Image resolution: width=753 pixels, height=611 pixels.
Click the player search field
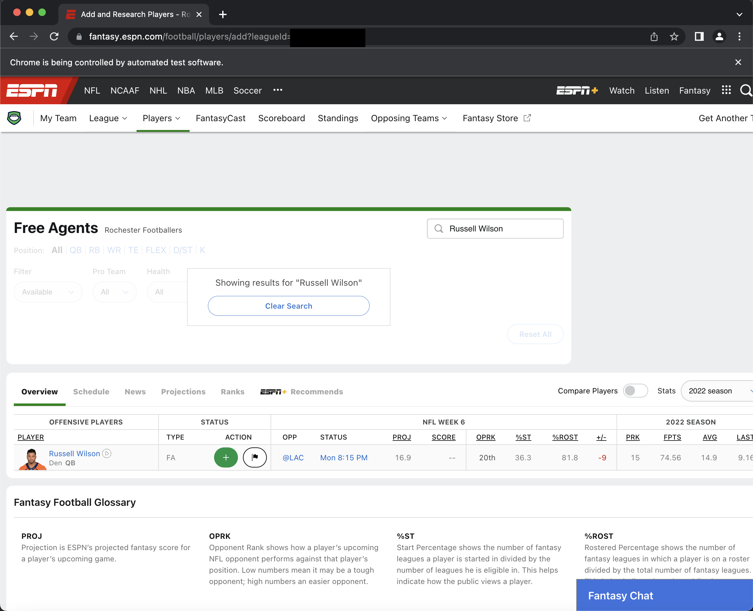[495, 229]
